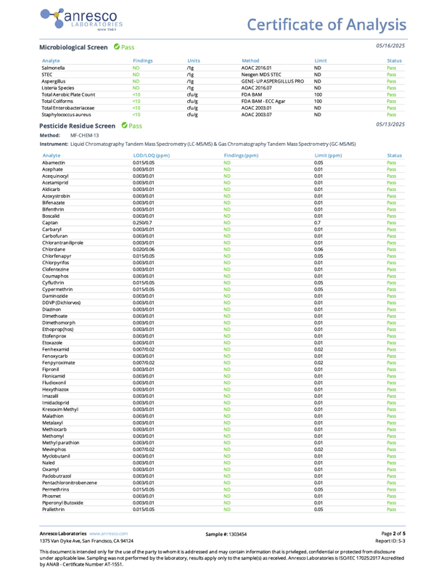Click green checkmark beside Microbiological Screen
The width and height of the screenshot is (444, 575).
point(116,46)
